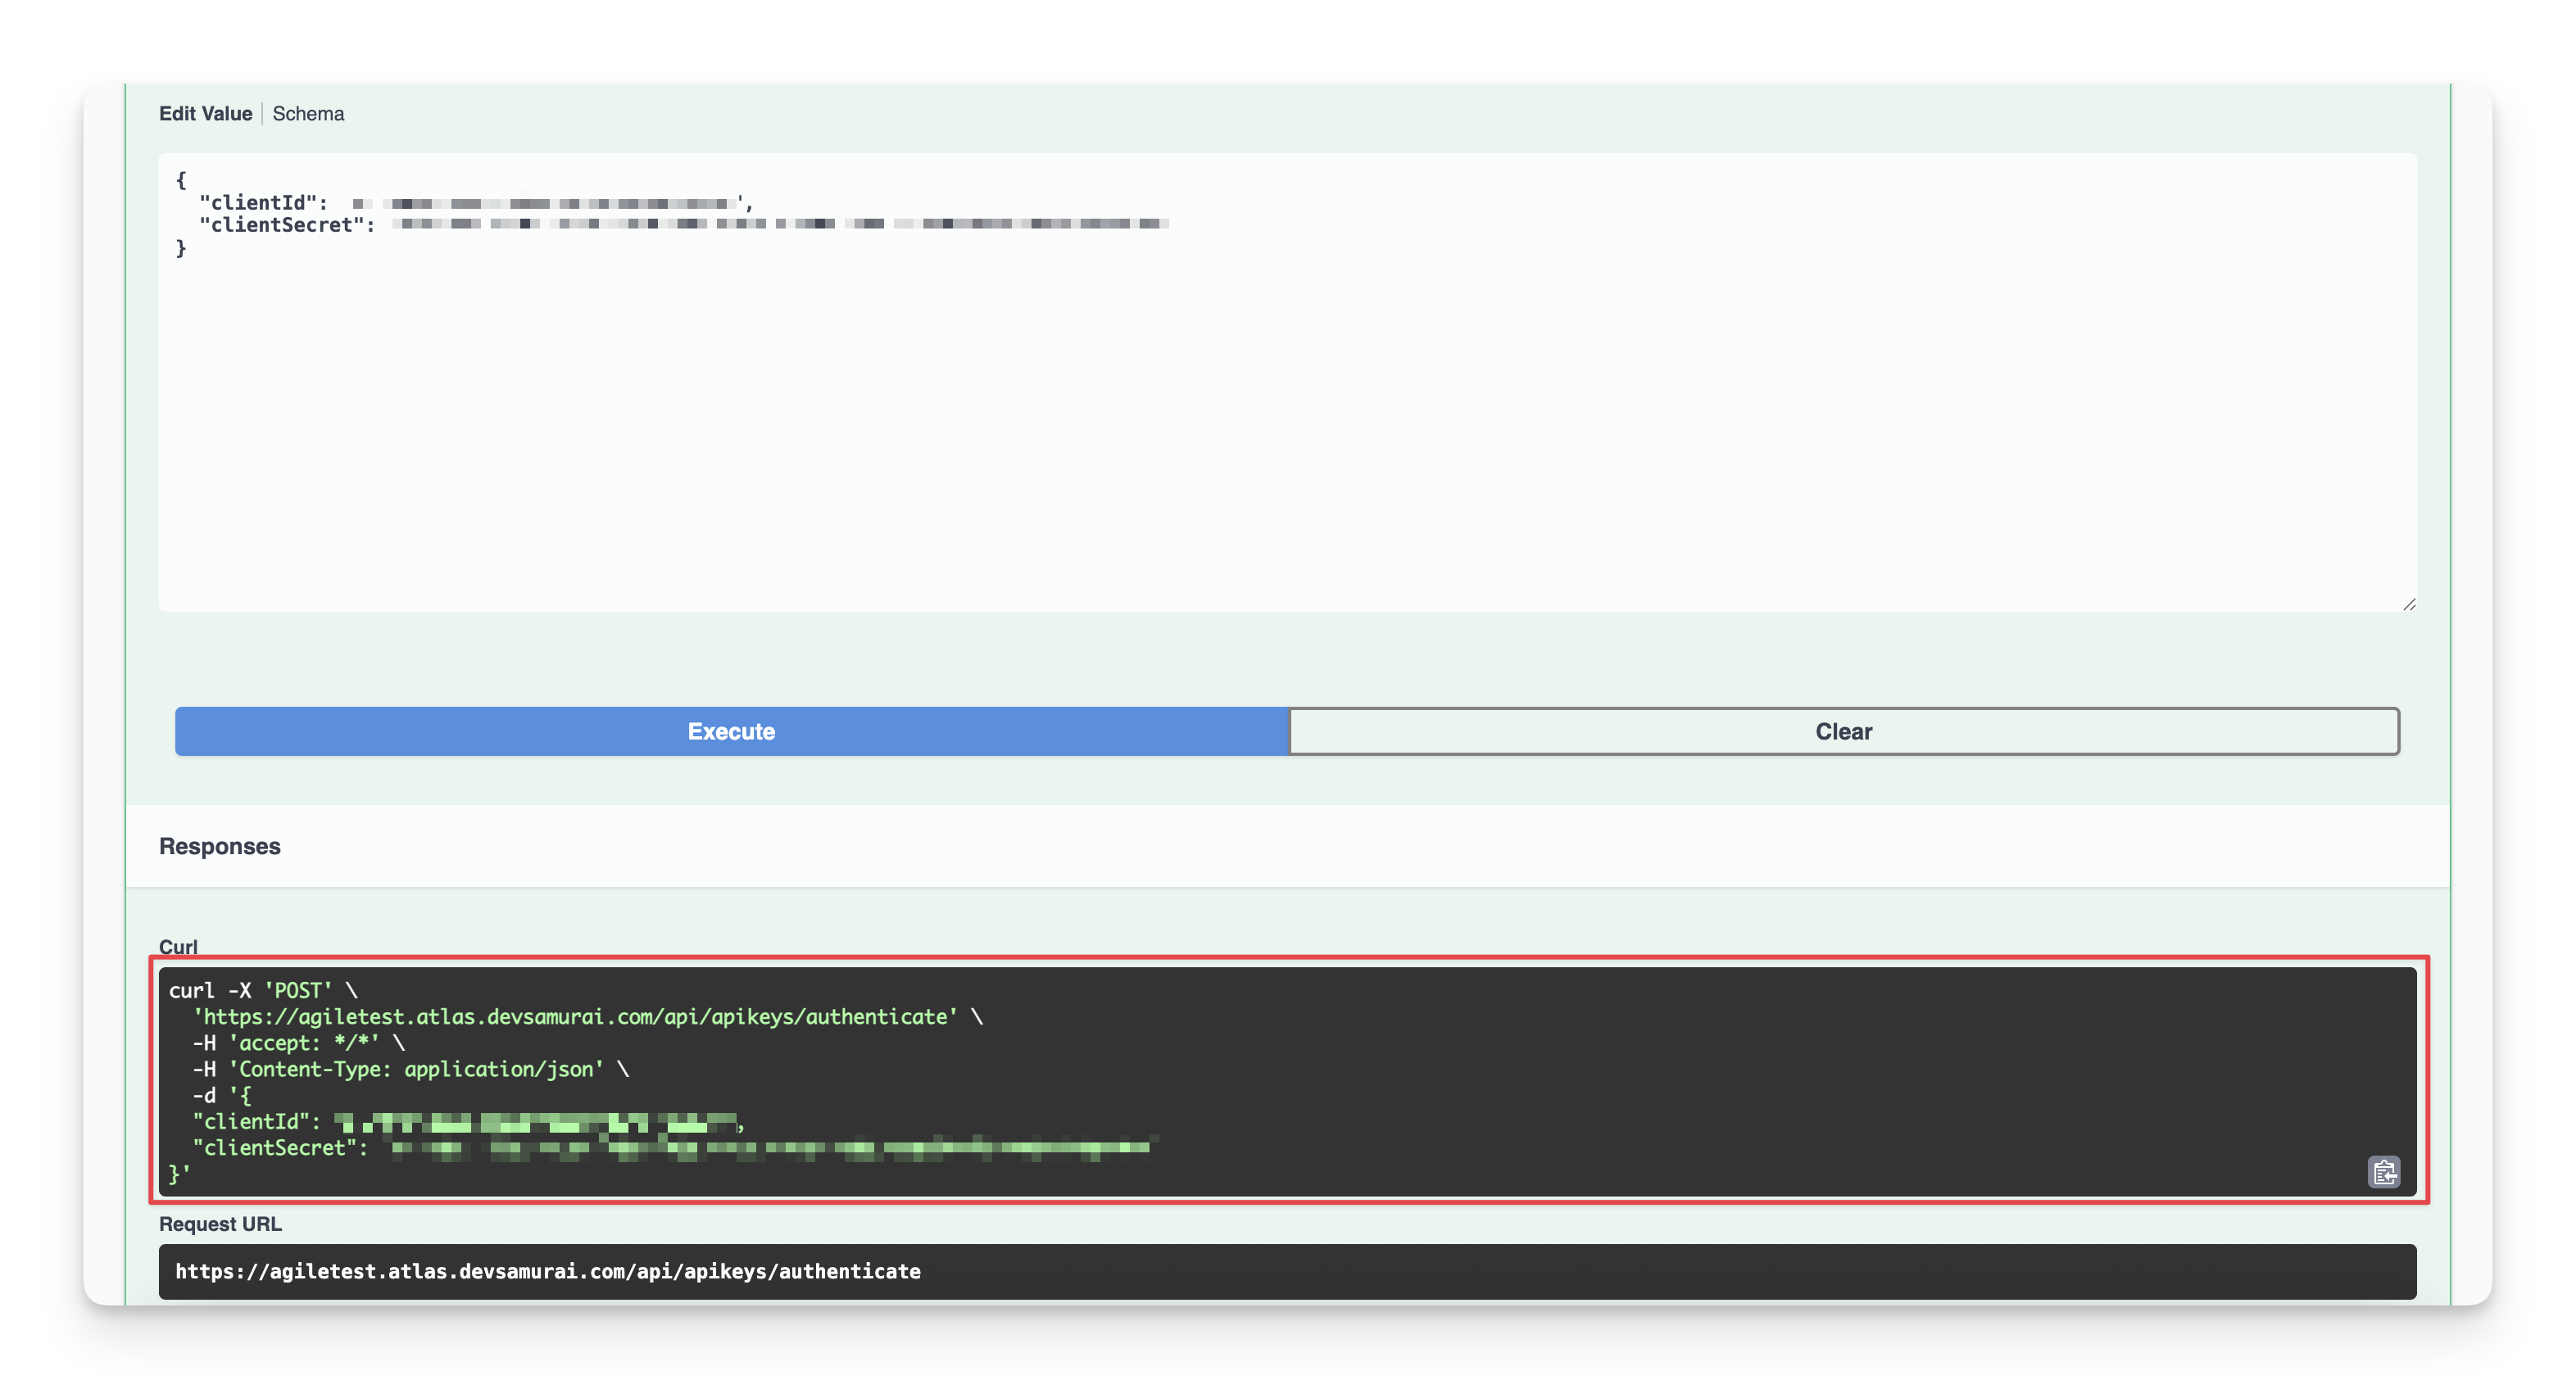The width and height of the screenshot is (2576, 1389).
Task: Click the Request URL label
Action: pyautogui.click(x=220, y=1224)
